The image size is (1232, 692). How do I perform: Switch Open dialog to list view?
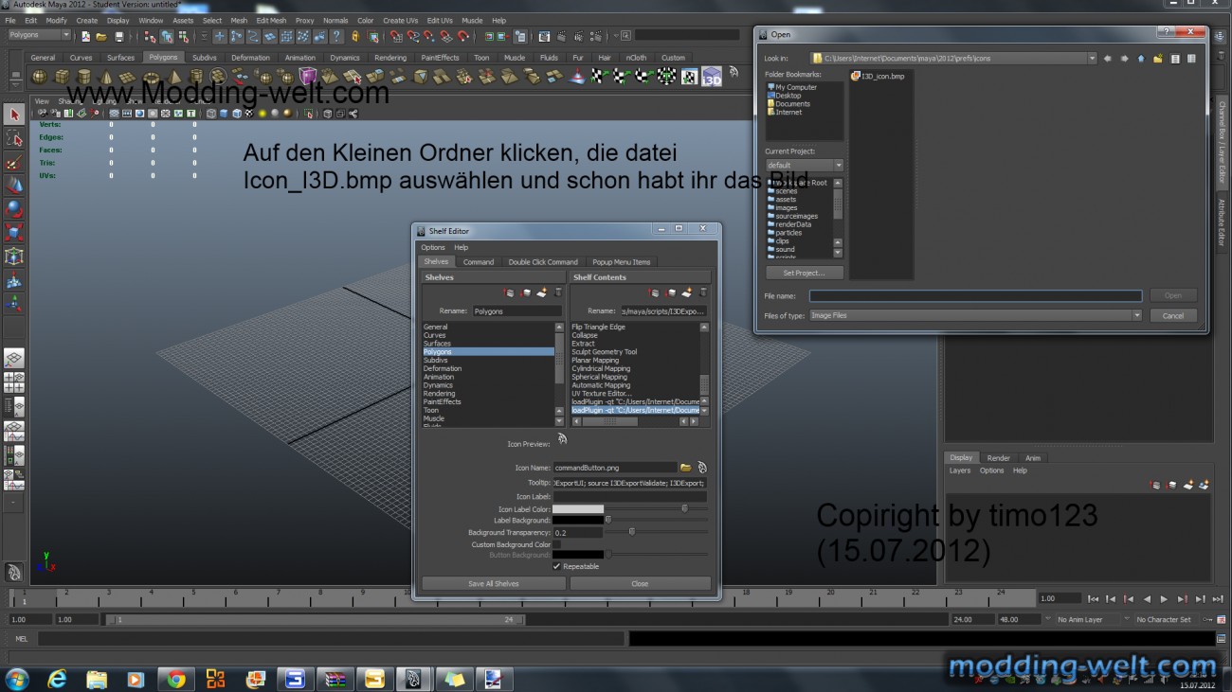pyautogui.click(x=1175, y=59)
